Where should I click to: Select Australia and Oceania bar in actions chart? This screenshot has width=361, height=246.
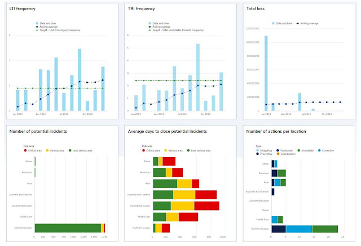pos(273,192)
